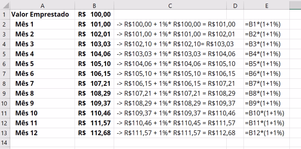Select the empty row 14 header
This screenshot has height=149, width=301.
click(4, 143)
